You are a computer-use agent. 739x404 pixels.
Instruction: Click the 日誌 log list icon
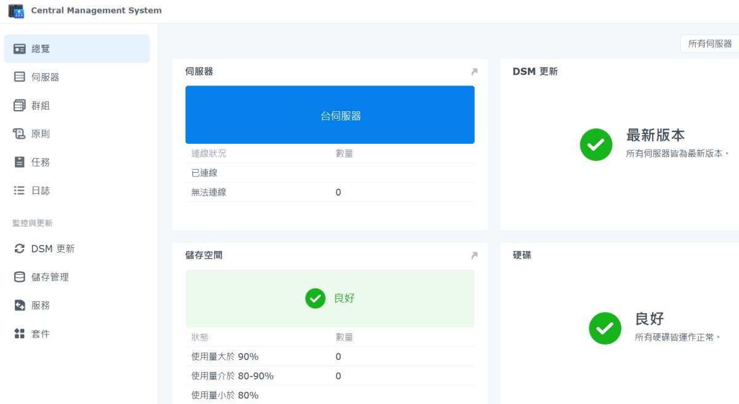pyautogui.click(x=20, y=191)
